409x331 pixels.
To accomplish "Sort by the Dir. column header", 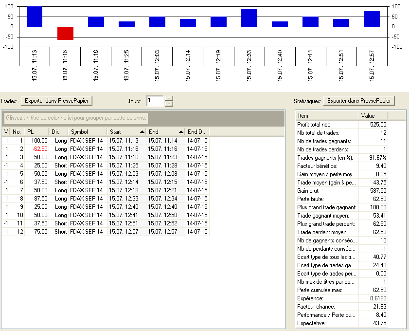I will (58, 132).
